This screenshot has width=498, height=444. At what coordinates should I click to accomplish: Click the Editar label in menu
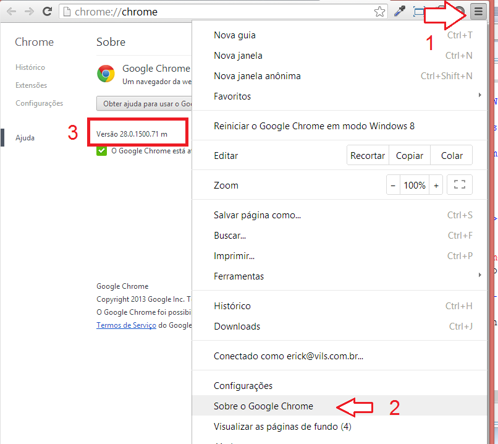click(226, 156)
